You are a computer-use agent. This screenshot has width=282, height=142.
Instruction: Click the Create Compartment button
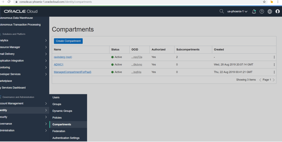click(x=68, y=41)
